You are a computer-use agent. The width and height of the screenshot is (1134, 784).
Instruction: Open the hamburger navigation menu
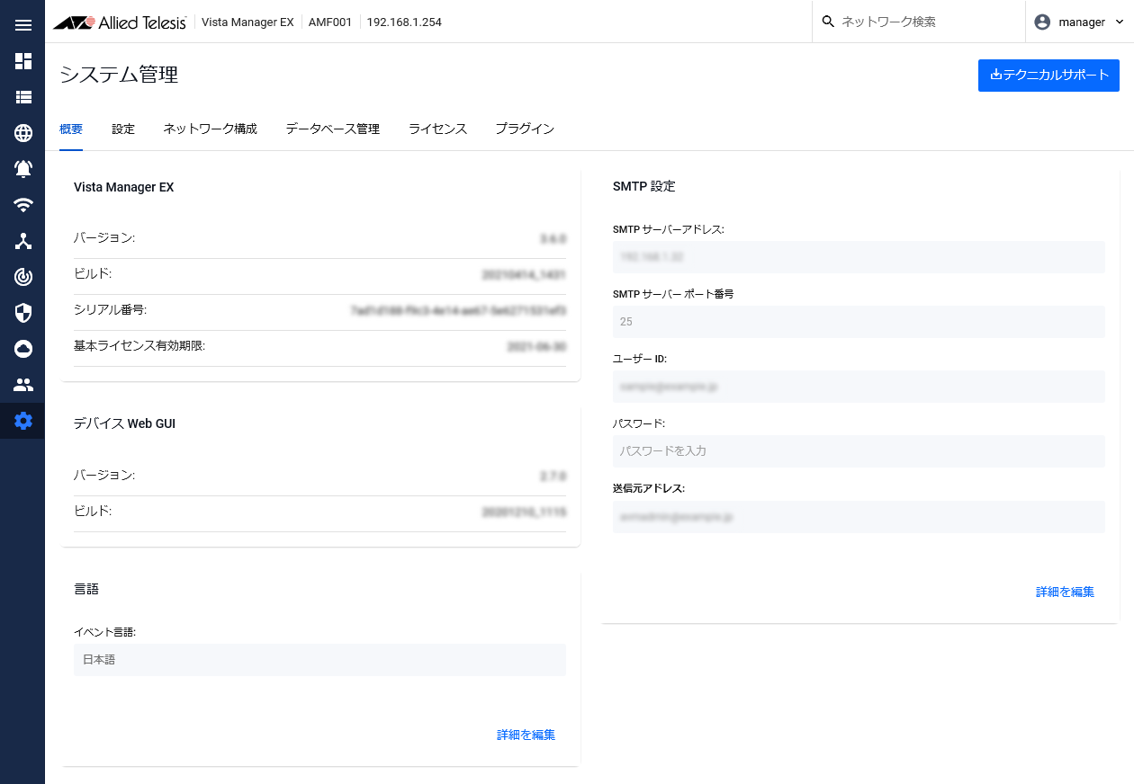23,25
